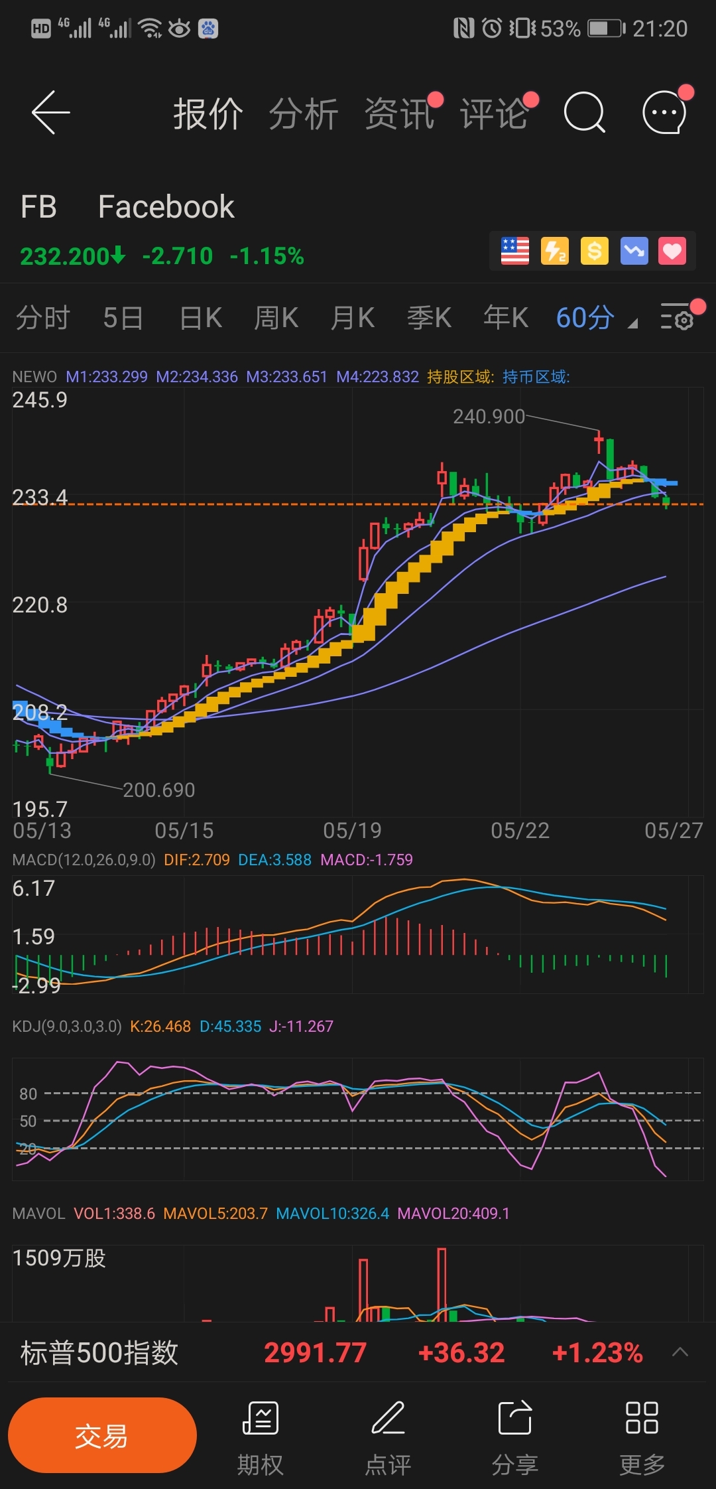Viewport: 716px width, 1489px height.
Task: Tap the -2.710 price change value
Action: point(178,255)
